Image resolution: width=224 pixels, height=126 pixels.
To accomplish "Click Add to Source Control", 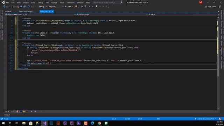I will tap(205, 119).
